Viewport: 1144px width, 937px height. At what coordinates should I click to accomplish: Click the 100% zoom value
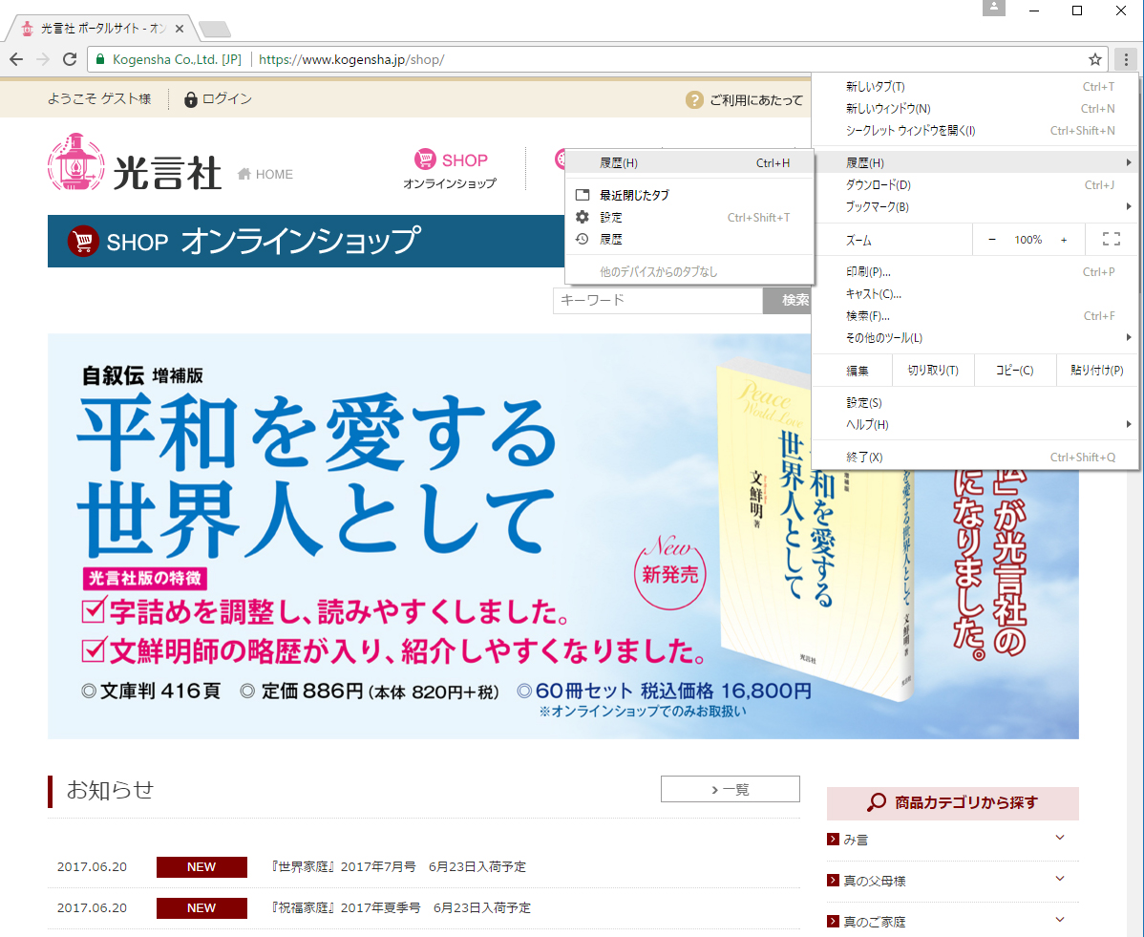1028,240
